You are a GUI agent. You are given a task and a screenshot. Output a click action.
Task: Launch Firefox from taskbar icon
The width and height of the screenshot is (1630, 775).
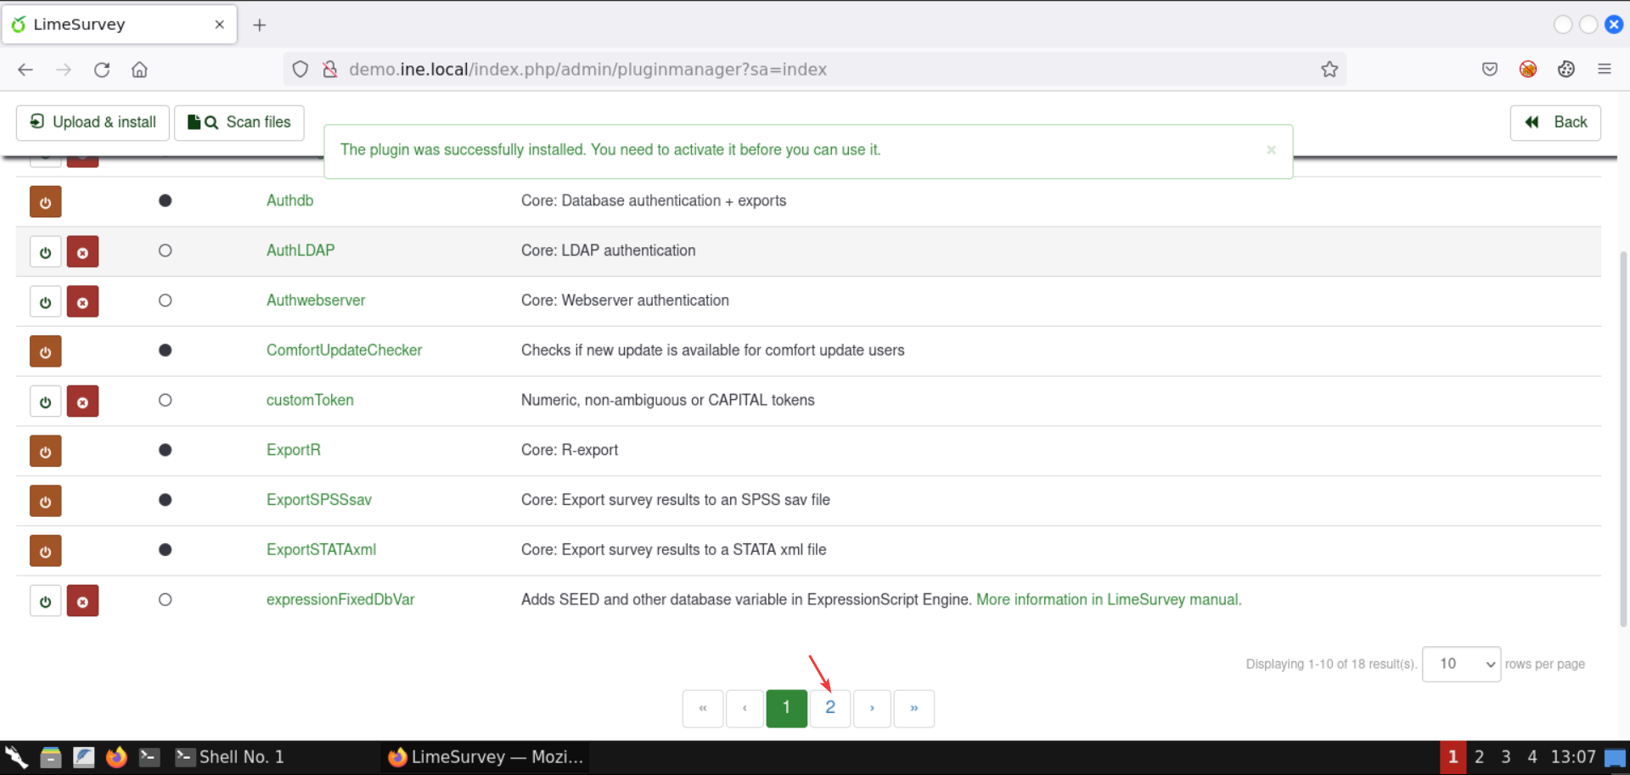pos(116,757)
